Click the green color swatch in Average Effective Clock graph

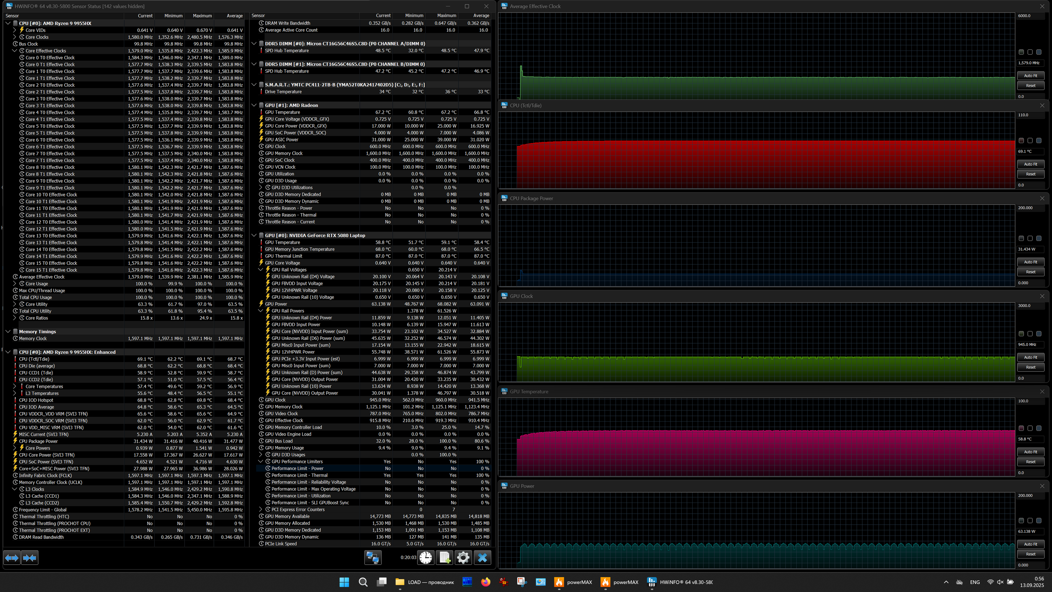point(1021,52)
